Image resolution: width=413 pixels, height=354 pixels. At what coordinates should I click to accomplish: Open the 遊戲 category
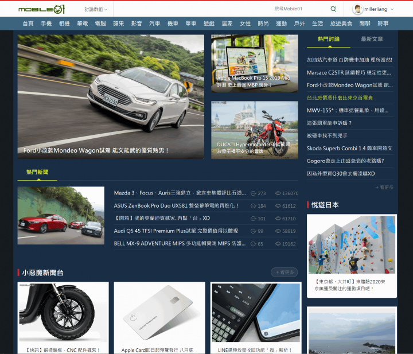tap(209, 24)
